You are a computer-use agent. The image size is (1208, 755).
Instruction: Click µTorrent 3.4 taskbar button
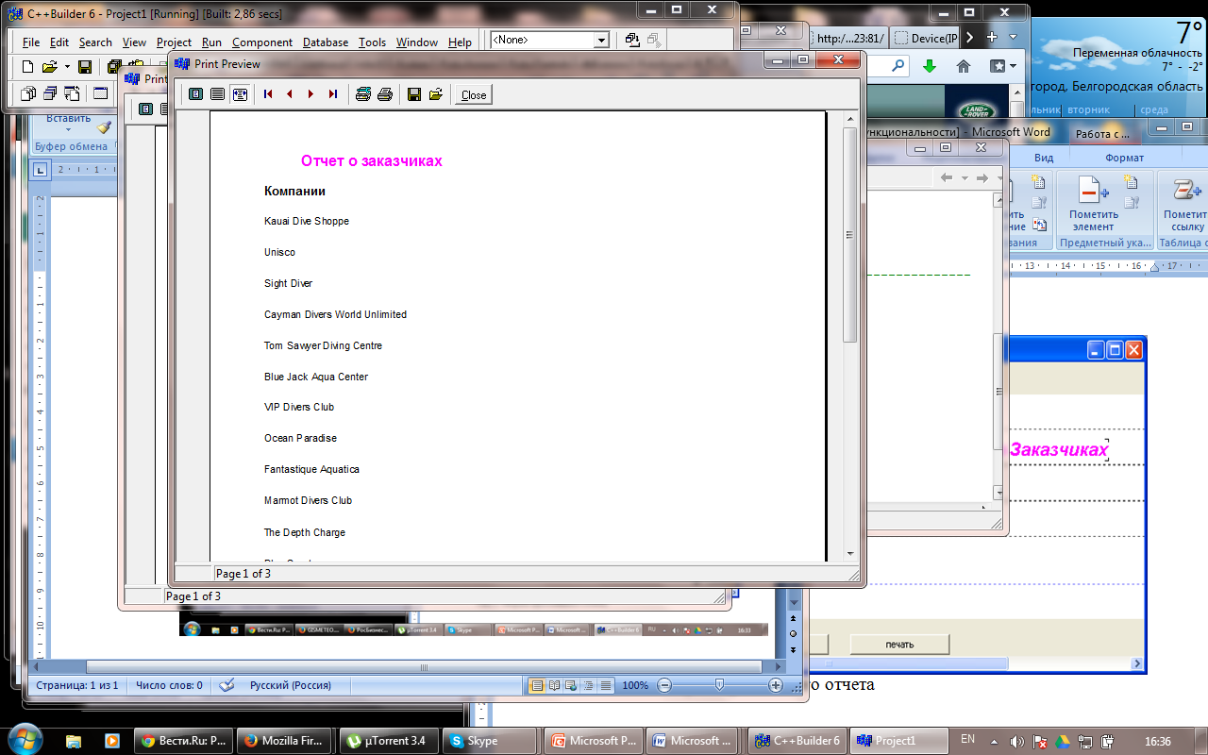coord(389,741)
